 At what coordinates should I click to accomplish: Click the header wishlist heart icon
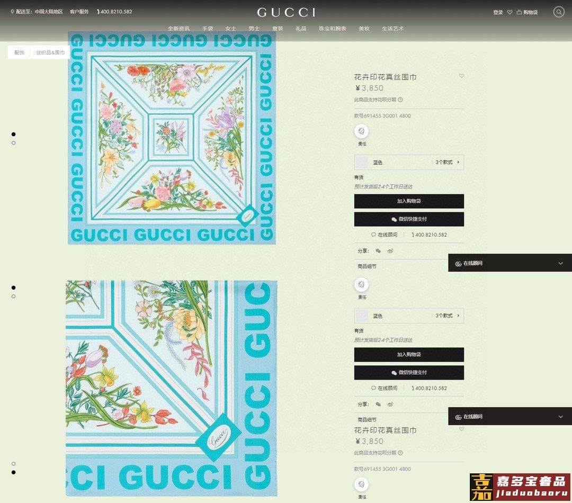point(510,12)
